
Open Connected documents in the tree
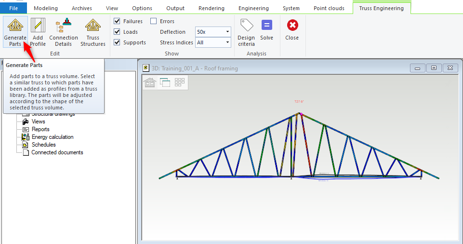point(57,152)
